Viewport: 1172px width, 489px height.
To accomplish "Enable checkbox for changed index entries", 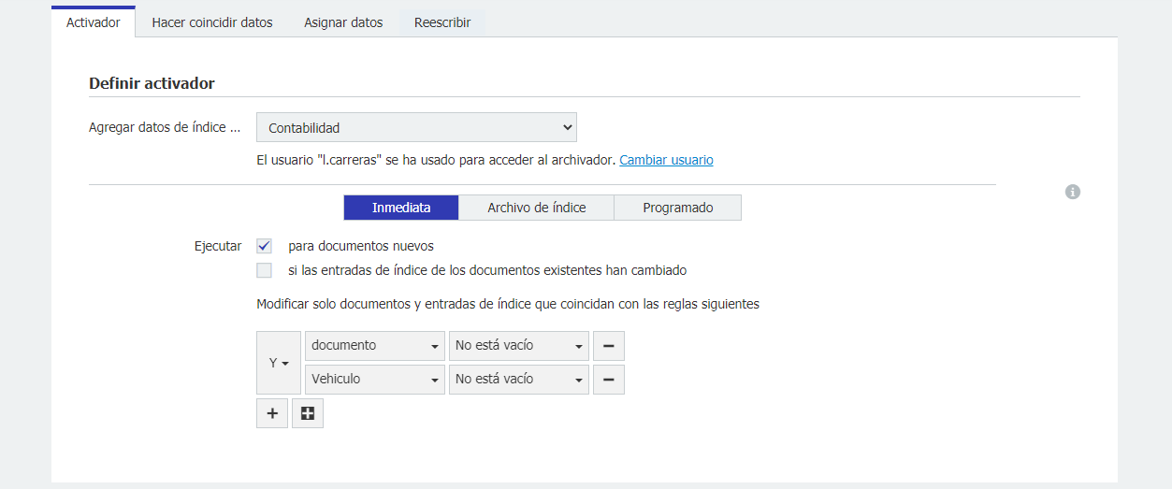I will (x=265, y=270).
